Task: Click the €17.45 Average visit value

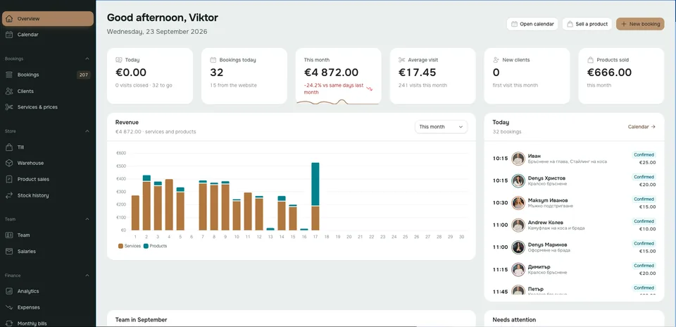Action: (x=418, y=73)
